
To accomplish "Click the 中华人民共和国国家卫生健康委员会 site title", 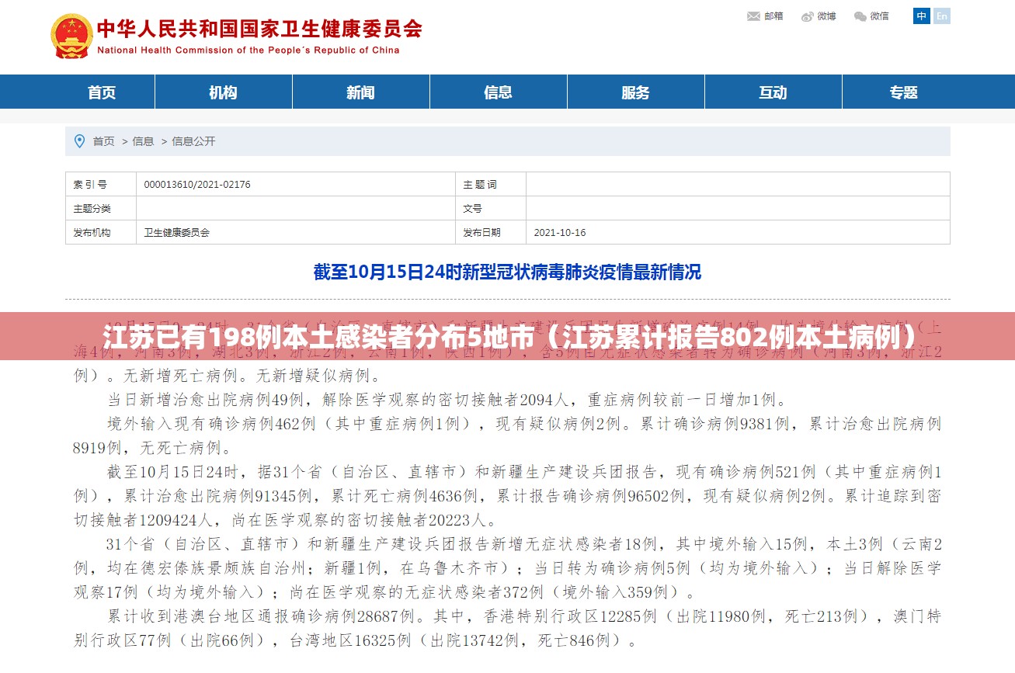I will click(x=259, y=29).
